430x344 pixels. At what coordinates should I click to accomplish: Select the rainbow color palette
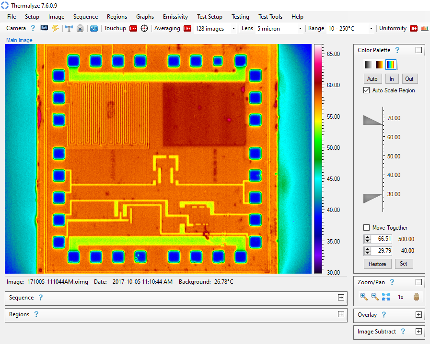391,65
